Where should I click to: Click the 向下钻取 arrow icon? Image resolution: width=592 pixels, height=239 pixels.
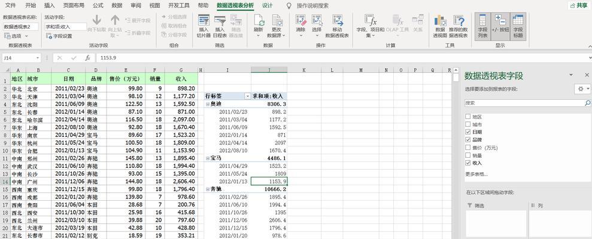click(x=96, y=20)
